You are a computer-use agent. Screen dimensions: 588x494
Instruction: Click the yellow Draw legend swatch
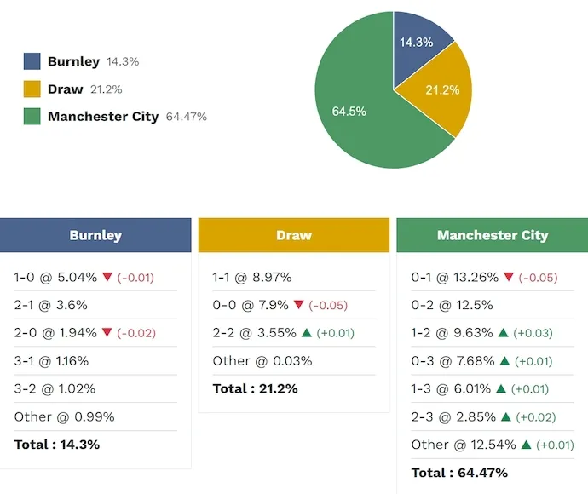[x=32, y=89]
